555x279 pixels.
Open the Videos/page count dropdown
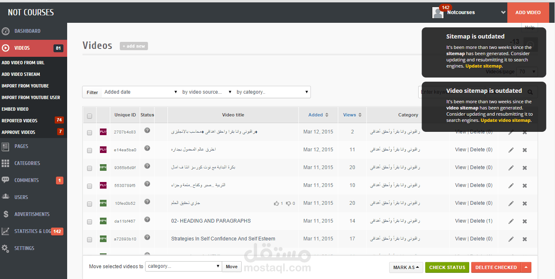click(x=528, y=72)
